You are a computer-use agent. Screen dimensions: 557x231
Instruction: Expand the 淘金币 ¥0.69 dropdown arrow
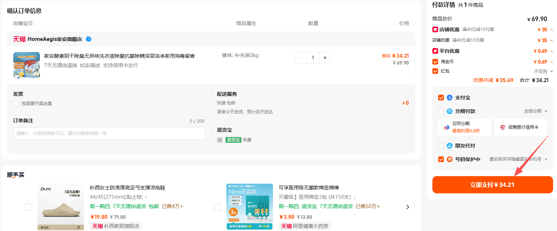point(552,62)
